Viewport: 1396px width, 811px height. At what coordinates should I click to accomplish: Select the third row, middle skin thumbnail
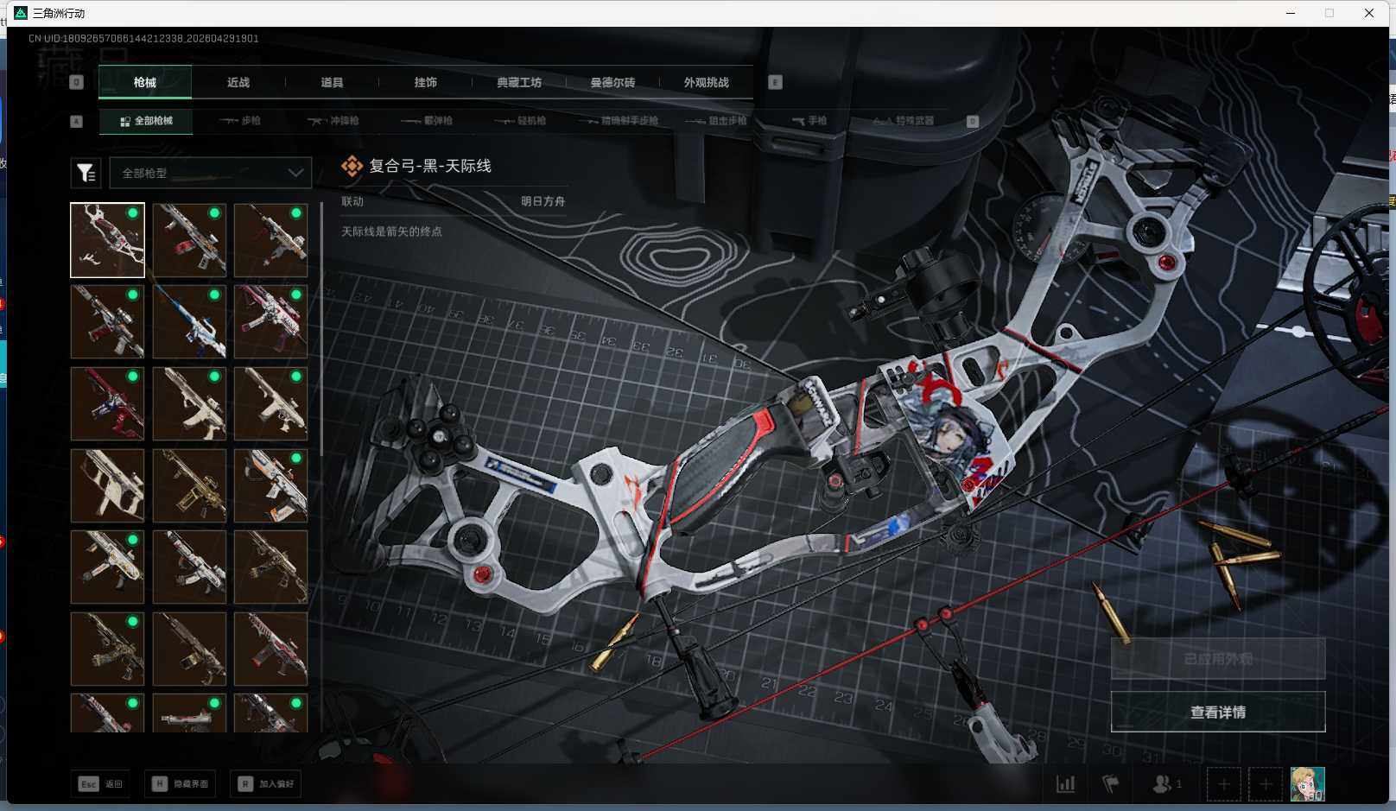point(189,403)
